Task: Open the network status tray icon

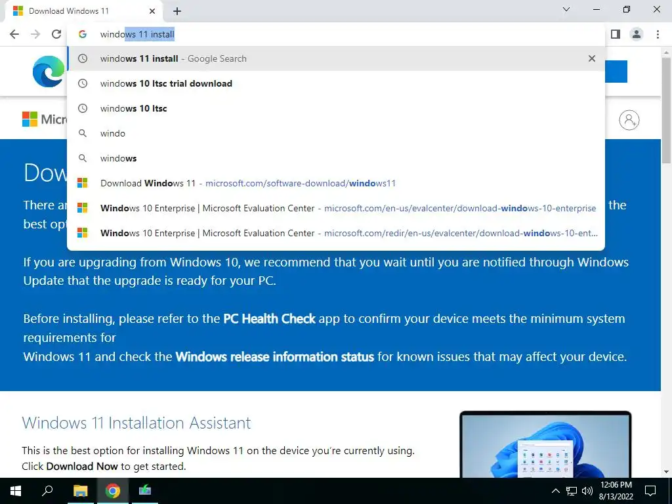Action: [x=572, y=491]
